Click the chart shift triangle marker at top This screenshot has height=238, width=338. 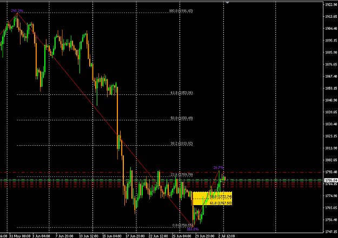click(228, 3)
